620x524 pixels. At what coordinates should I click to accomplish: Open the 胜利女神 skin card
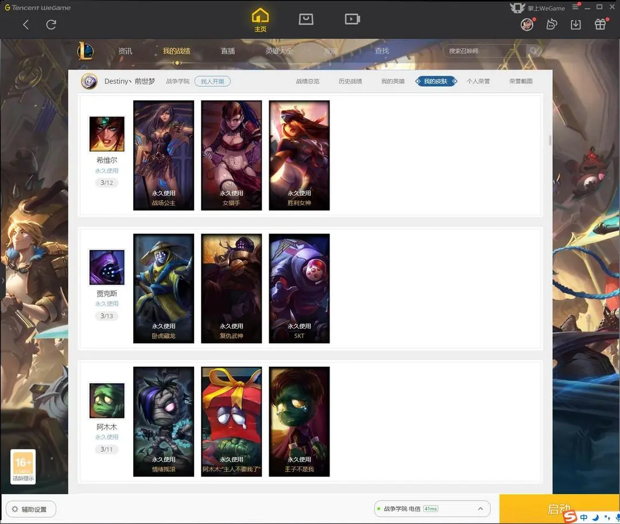click(x=299, y=156)
